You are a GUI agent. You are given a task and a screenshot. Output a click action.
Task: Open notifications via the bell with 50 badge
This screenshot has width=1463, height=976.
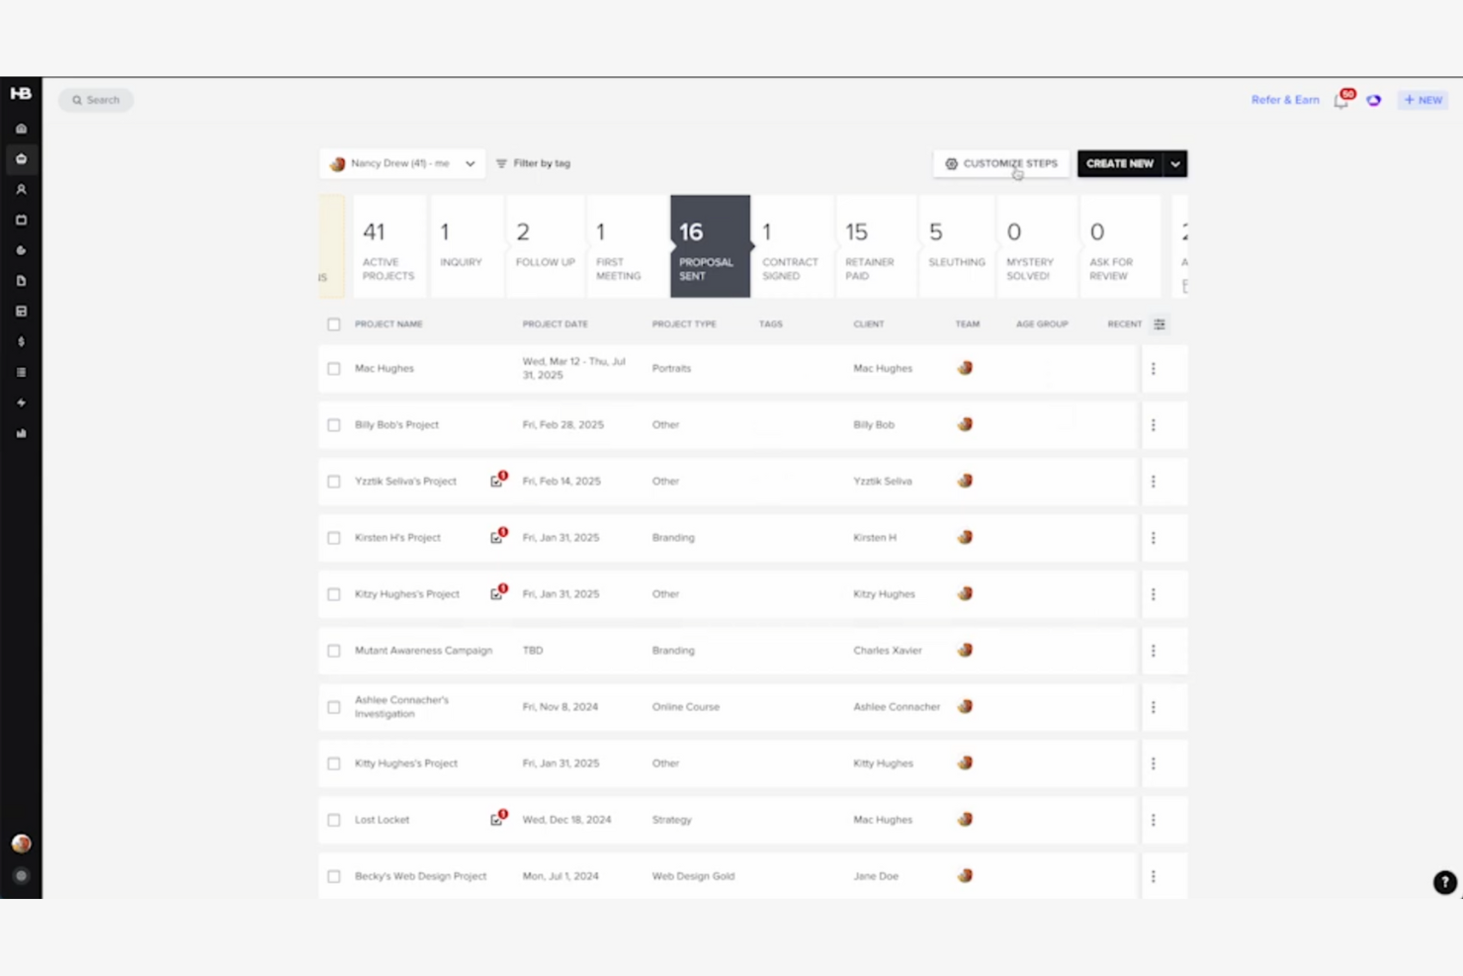1341,100
